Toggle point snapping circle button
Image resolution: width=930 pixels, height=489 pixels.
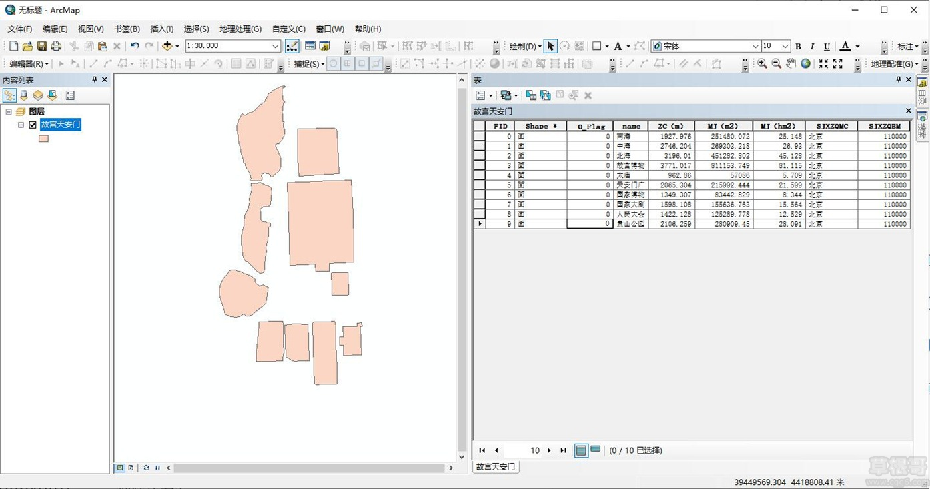[x=332, y=63]
